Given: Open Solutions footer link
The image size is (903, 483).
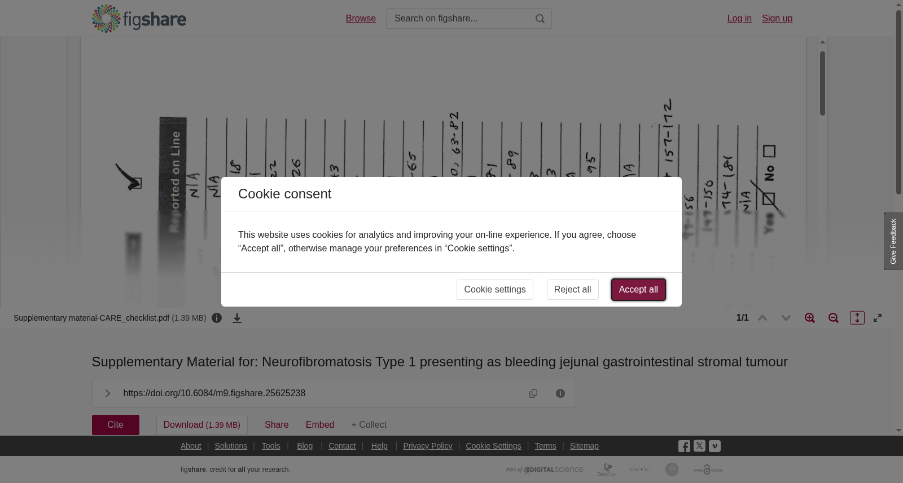Looking at the screenshot, I should [231, 446].
